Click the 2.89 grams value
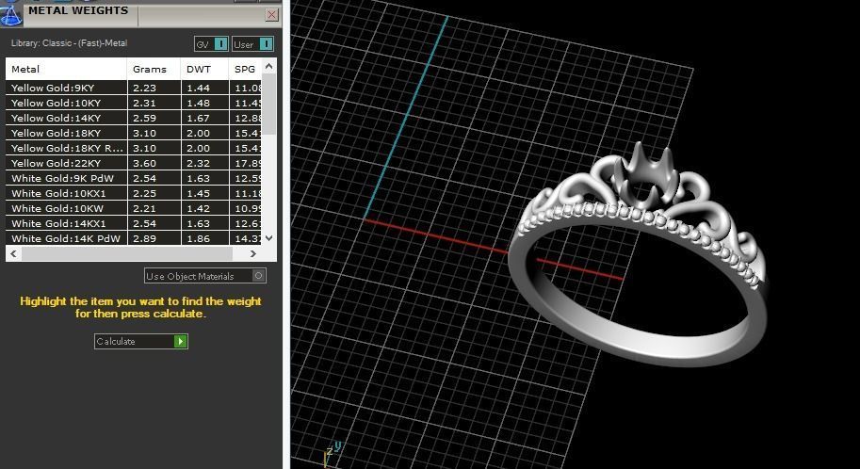The width and height of the screenshot is (860, 469). 144,238
